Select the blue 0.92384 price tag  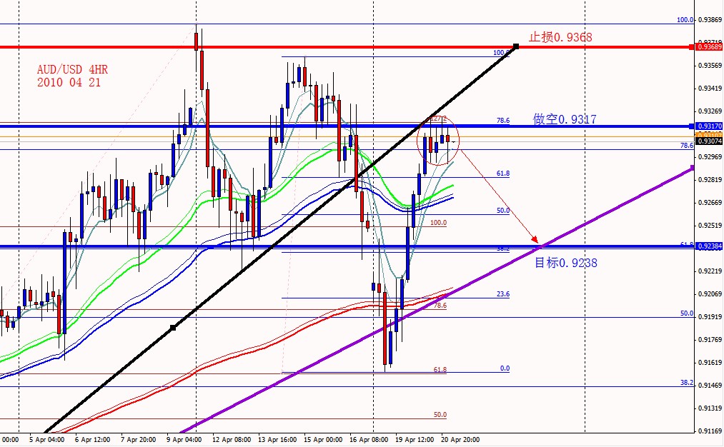[709, 246]
